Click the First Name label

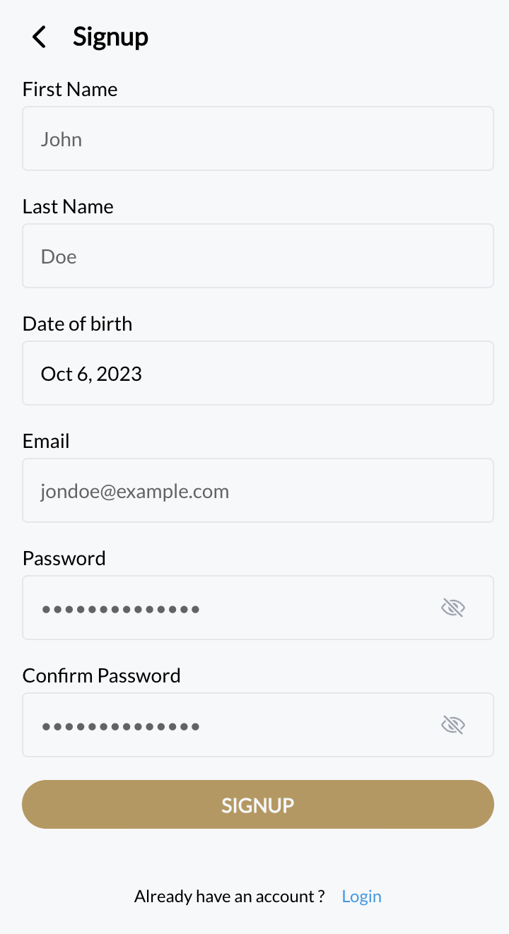coord(70,90)
